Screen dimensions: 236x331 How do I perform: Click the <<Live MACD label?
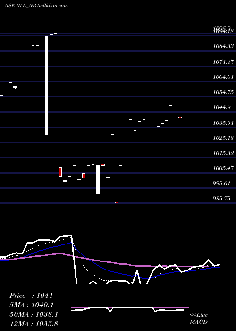(x=199, y=318)
